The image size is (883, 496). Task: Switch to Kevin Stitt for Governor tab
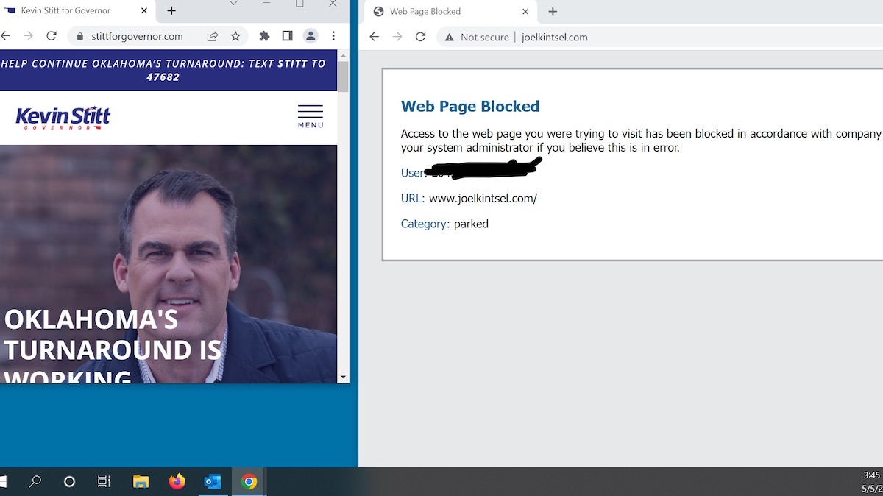(65, 11)
